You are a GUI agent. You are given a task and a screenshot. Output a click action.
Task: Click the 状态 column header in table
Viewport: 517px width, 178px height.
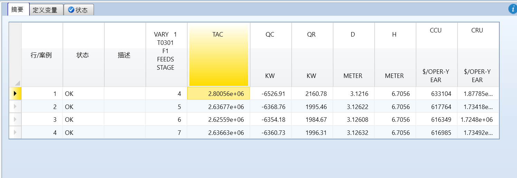83,55
